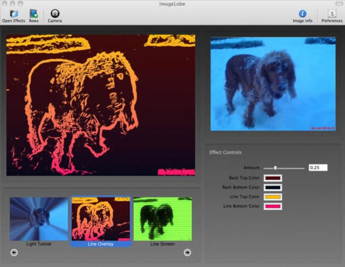Select the Light Tunnel effect thumbnail

[39, 219]
